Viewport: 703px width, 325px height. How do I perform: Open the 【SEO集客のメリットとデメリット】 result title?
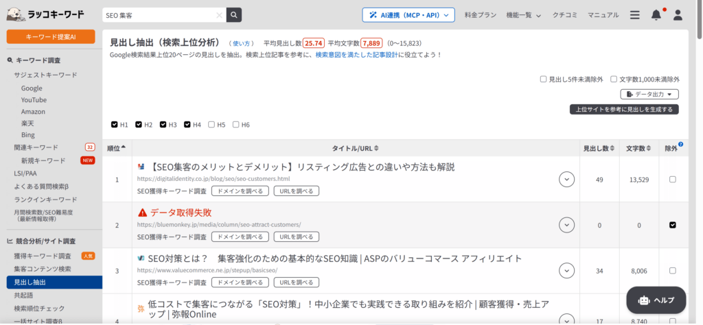(301, 167)
